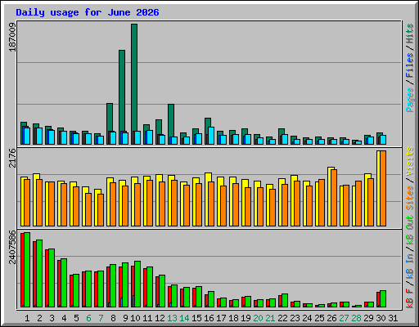Click green weekend day label 28
The image size is (419, 327).
click(356, 318)
